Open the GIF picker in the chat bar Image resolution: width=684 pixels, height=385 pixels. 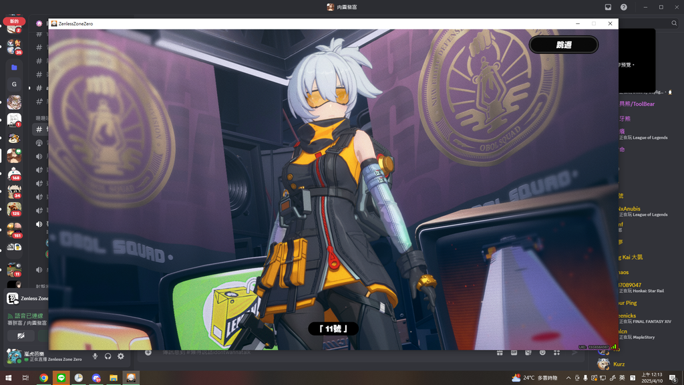(514, 352)
